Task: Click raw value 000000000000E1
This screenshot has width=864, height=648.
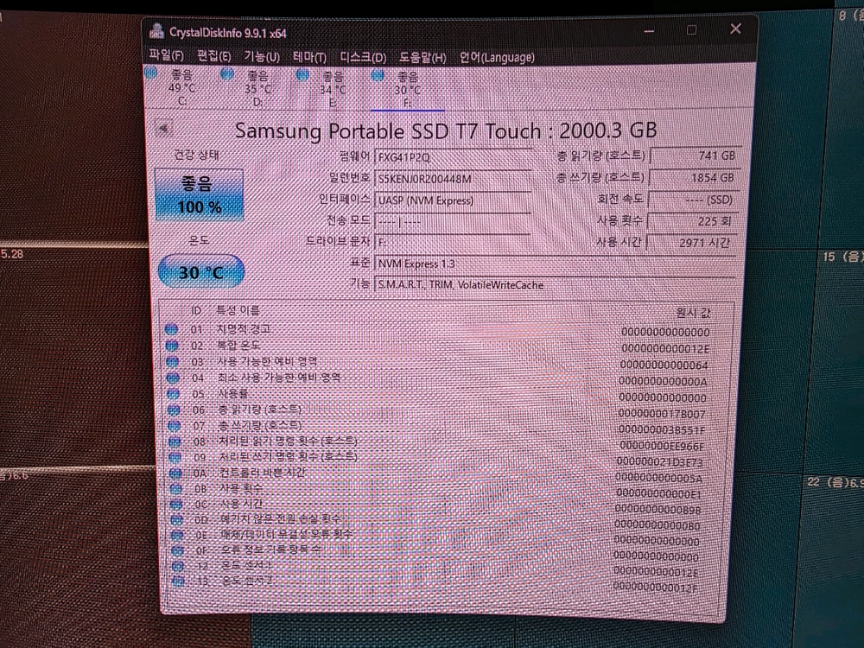Action: click(659, 493)
